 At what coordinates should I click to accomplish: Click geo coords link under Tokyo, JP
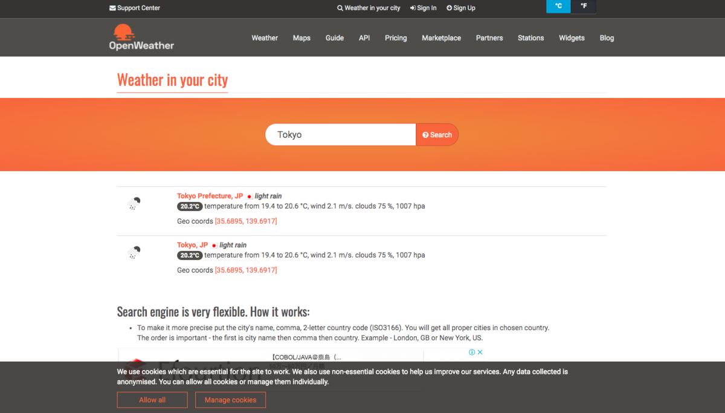tap(246, 270)
